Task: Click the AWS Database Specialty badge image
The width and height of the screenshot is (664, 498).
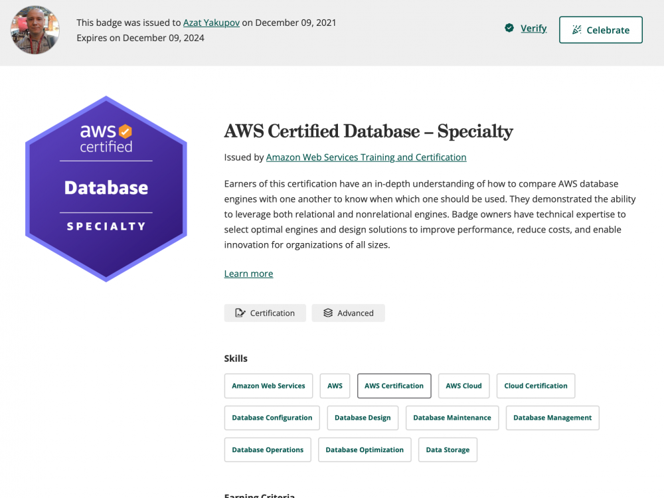Action: [x=106, y=189]
